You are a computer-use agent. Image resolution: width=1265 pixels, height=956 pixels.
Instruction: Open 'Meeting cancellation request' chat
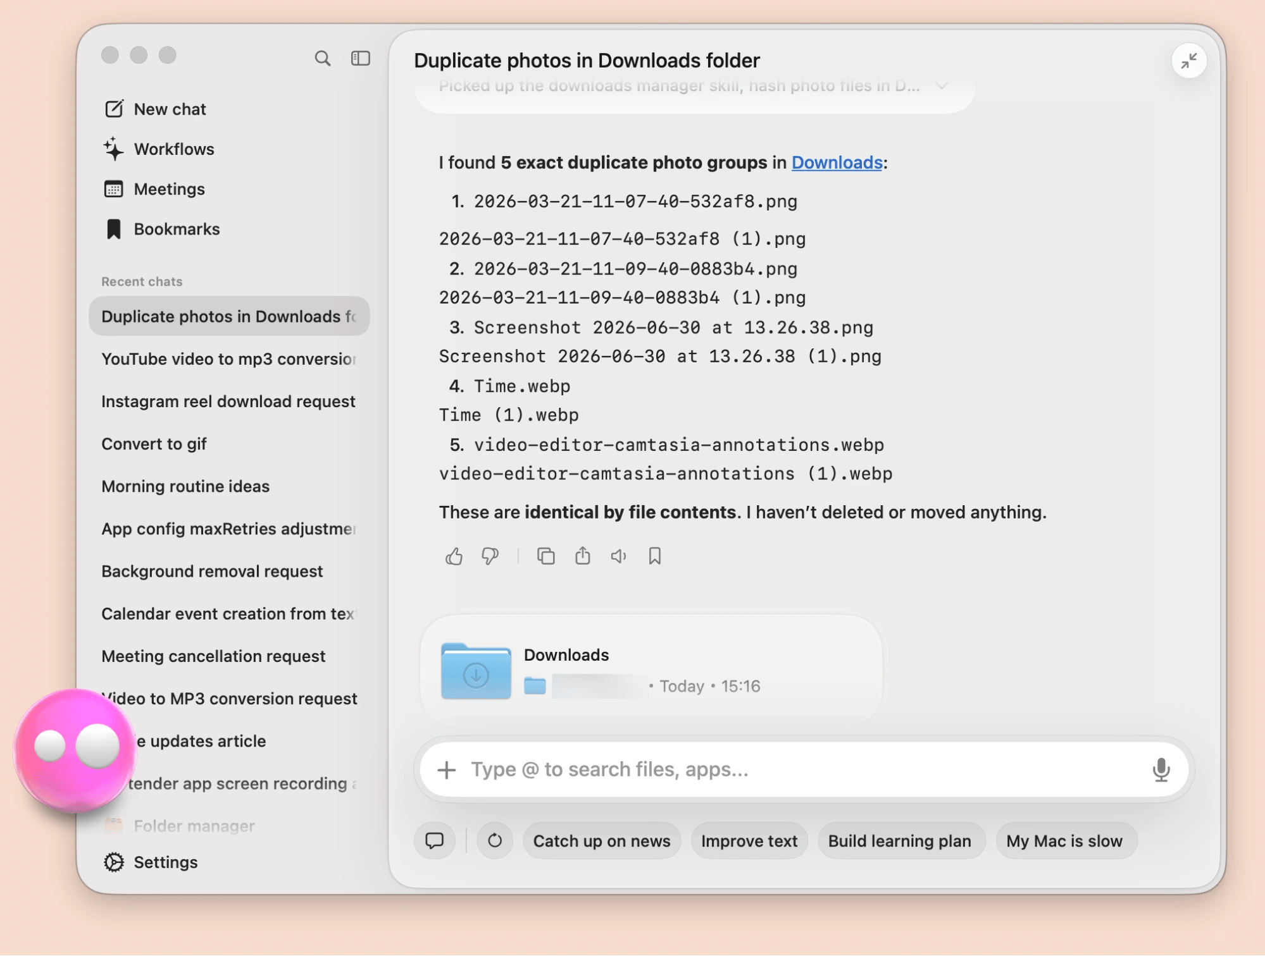coord(229,656)
